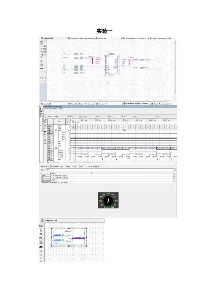Choose orthogonal bus tool in counter.bdf editor
The height and width of the screenshot is (297, 209).
[45, 52]
